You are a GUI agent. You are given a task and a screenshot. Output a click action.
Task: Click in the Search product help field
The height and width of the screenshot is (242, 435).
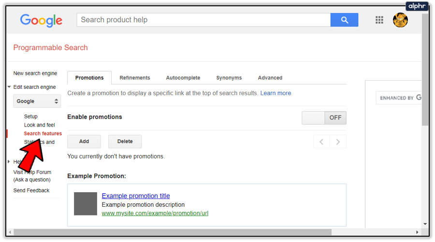tap(203, 20)
